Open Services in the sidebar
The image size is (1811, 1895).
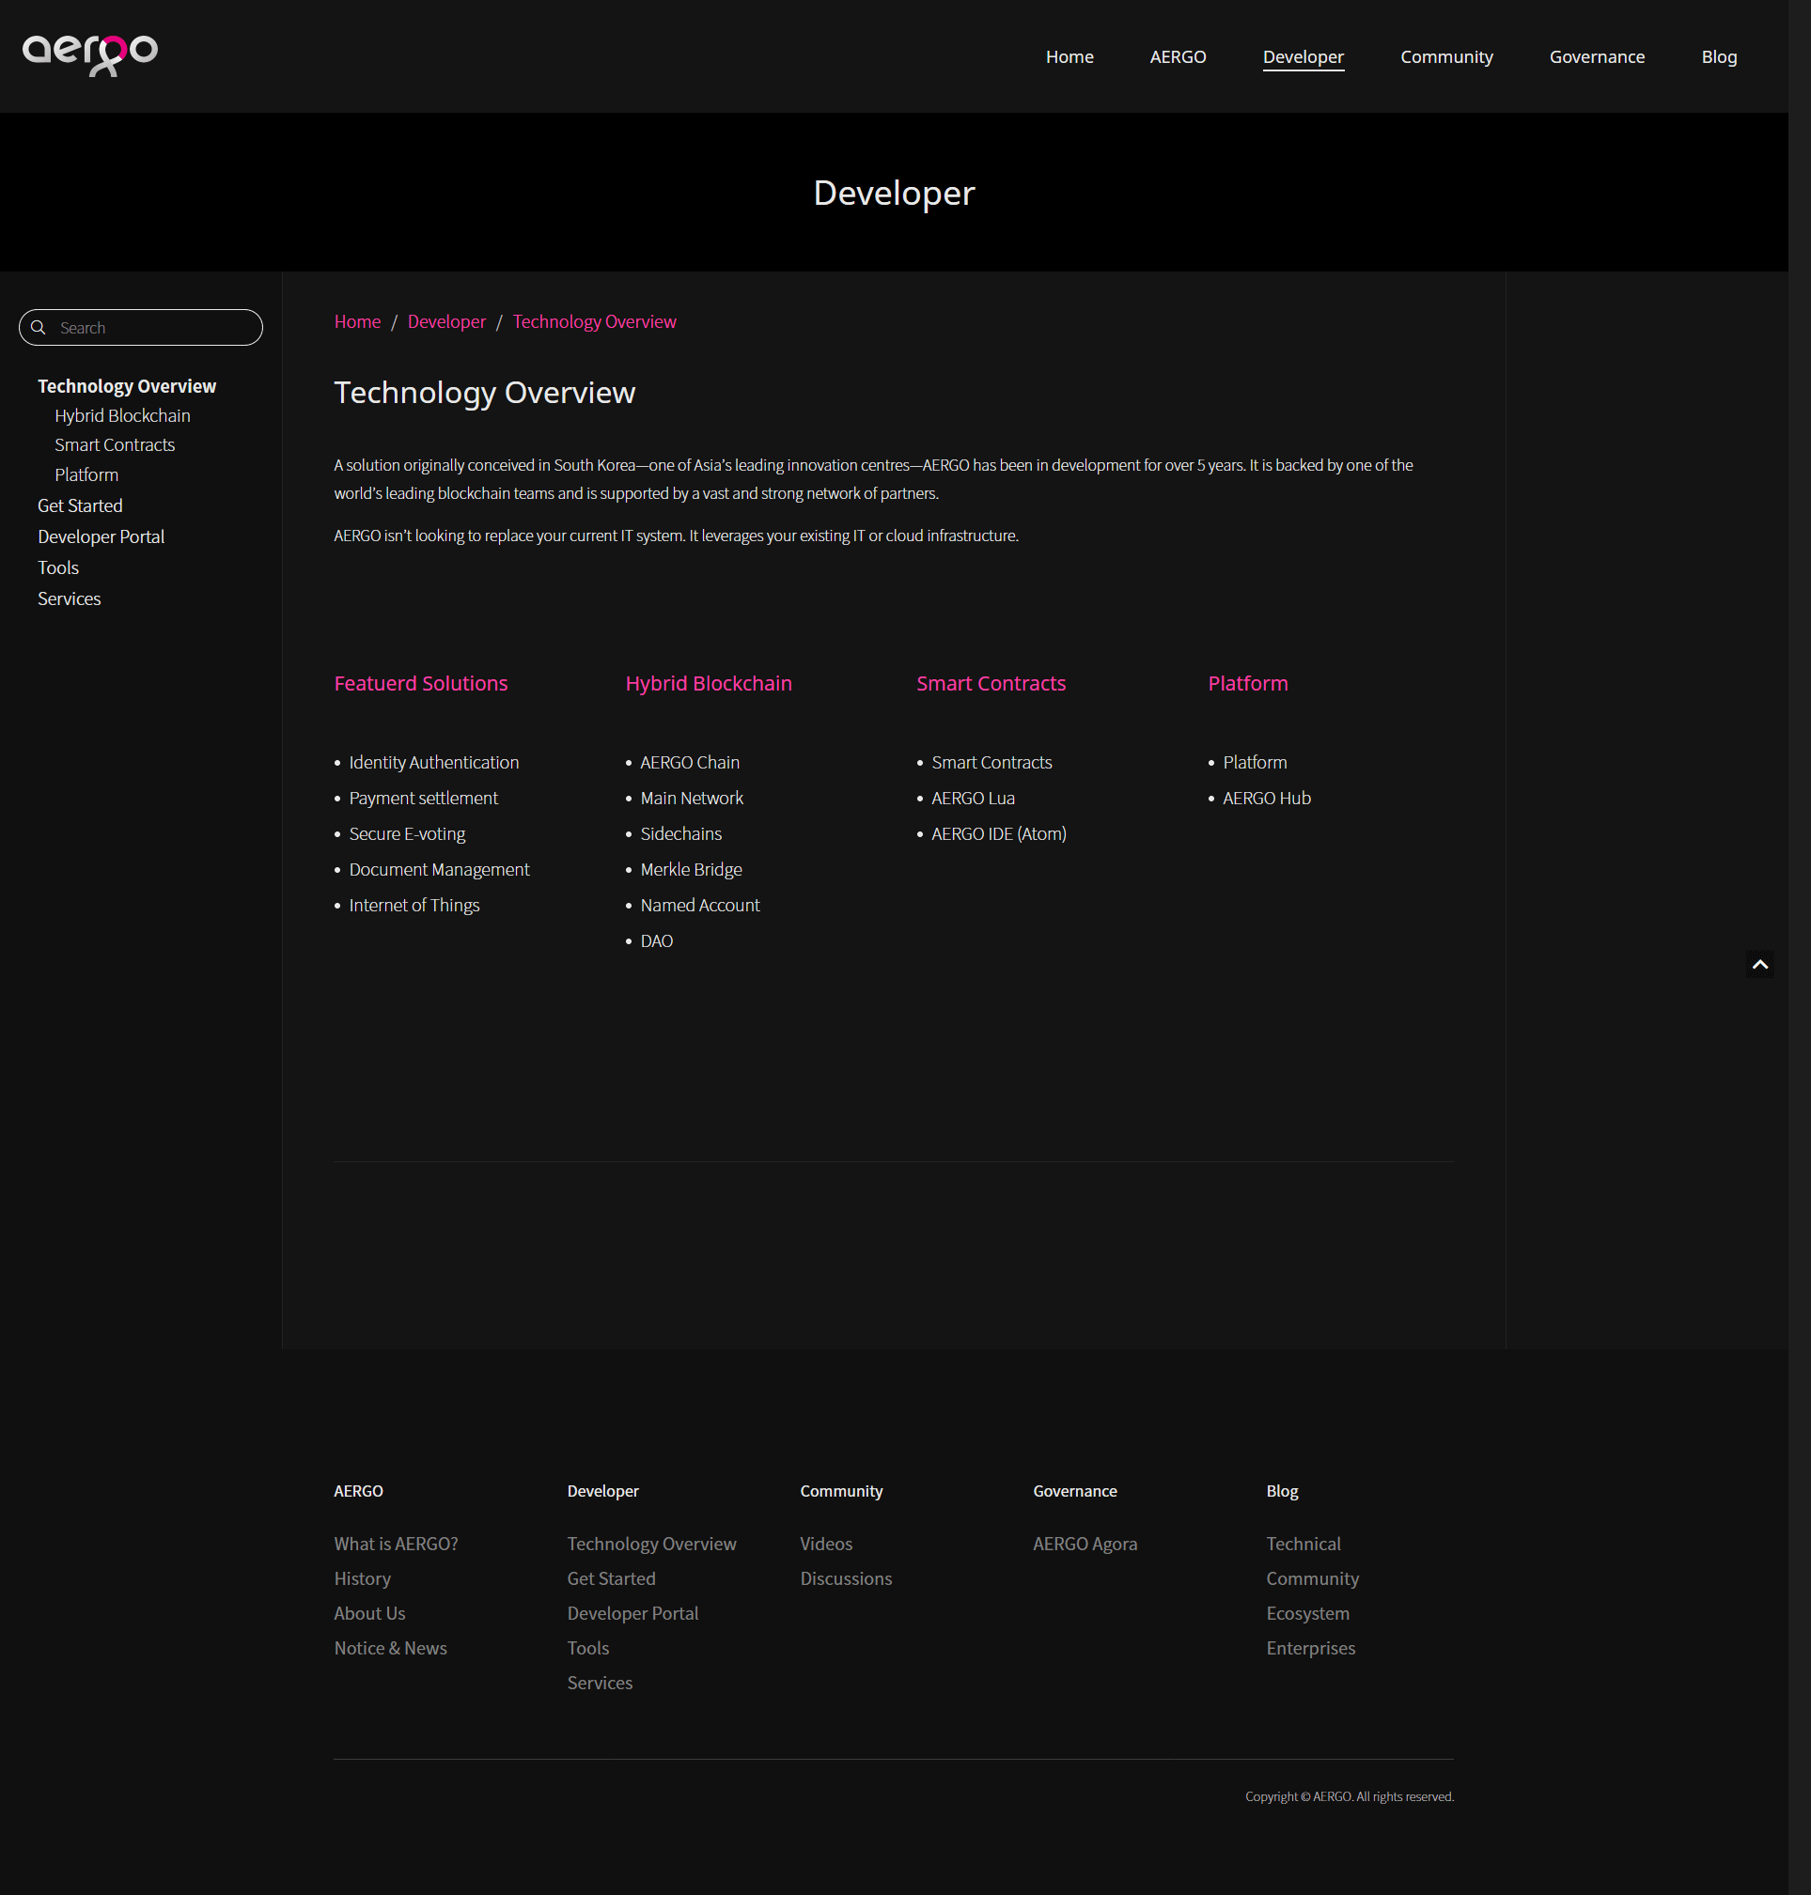[70, 598]
